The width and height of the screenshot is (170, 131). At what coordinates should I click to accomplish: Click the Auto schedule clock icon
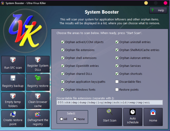tap(133, 112)
